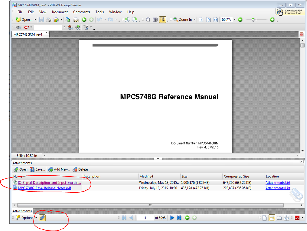This screenshot has width=307, height=231.
Task: Click the page number input field
Action: (145, 218)
